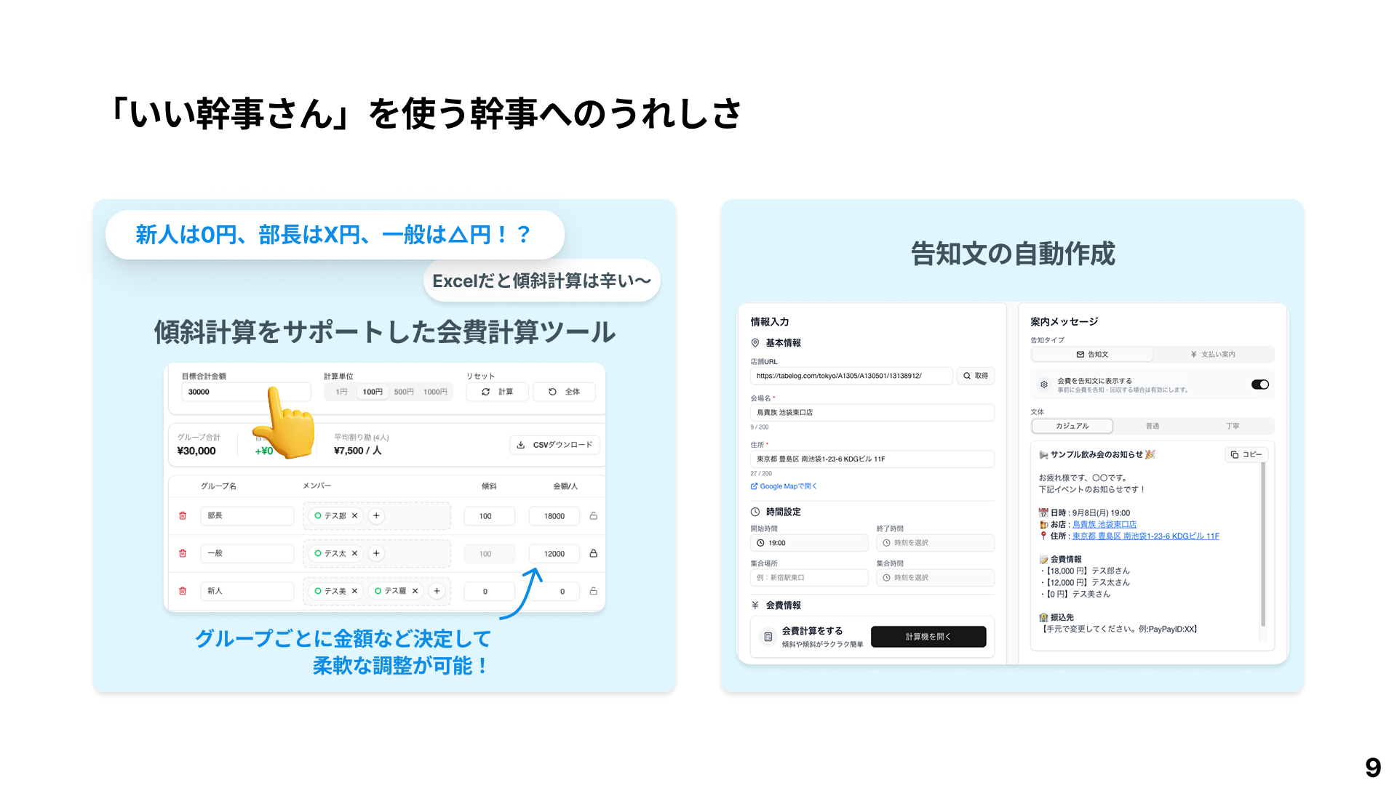This screenshot has height=785, width=1397.
Task: Click the locked padlock on 一般 row
Action: pos(594,554)
